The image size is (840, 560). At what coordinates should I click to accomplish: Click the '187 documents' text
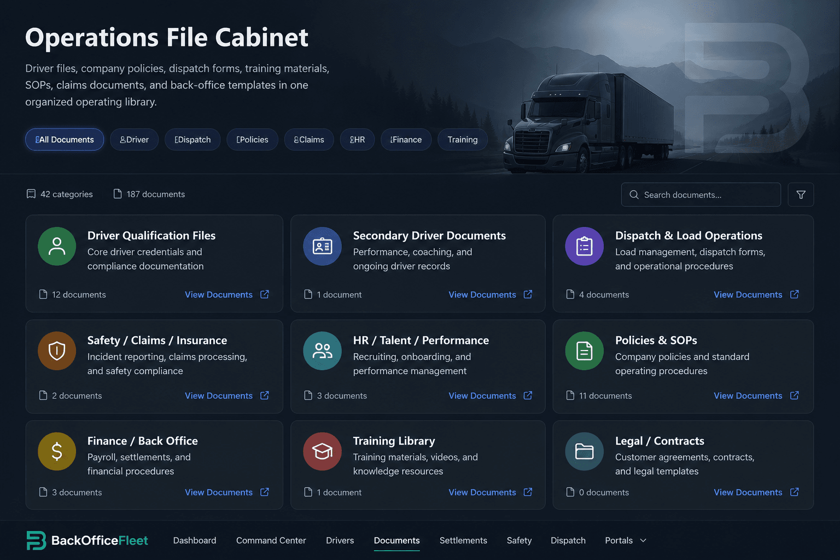pyautogui.click(x=156, y=194)
